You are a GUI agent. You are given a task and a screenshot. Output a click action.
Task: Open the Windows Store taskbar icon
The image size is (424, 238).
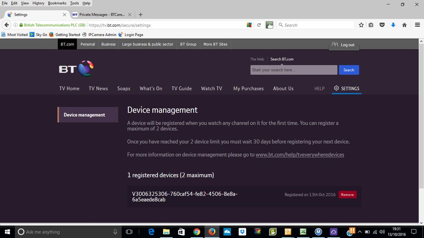181,232
